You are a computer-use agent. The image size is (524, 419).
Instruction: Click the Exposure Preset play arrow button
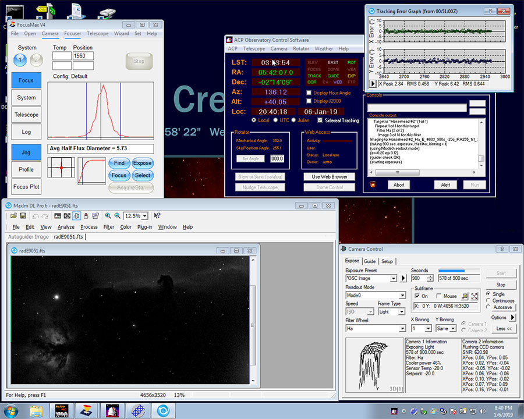pyautogui.click(x=403, y=278)
